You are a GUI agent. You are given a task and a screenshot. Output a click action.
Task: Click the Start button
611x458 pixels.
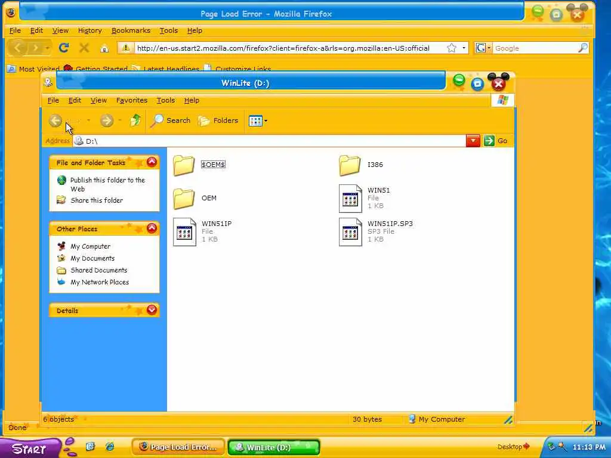[x=30, y=448]
